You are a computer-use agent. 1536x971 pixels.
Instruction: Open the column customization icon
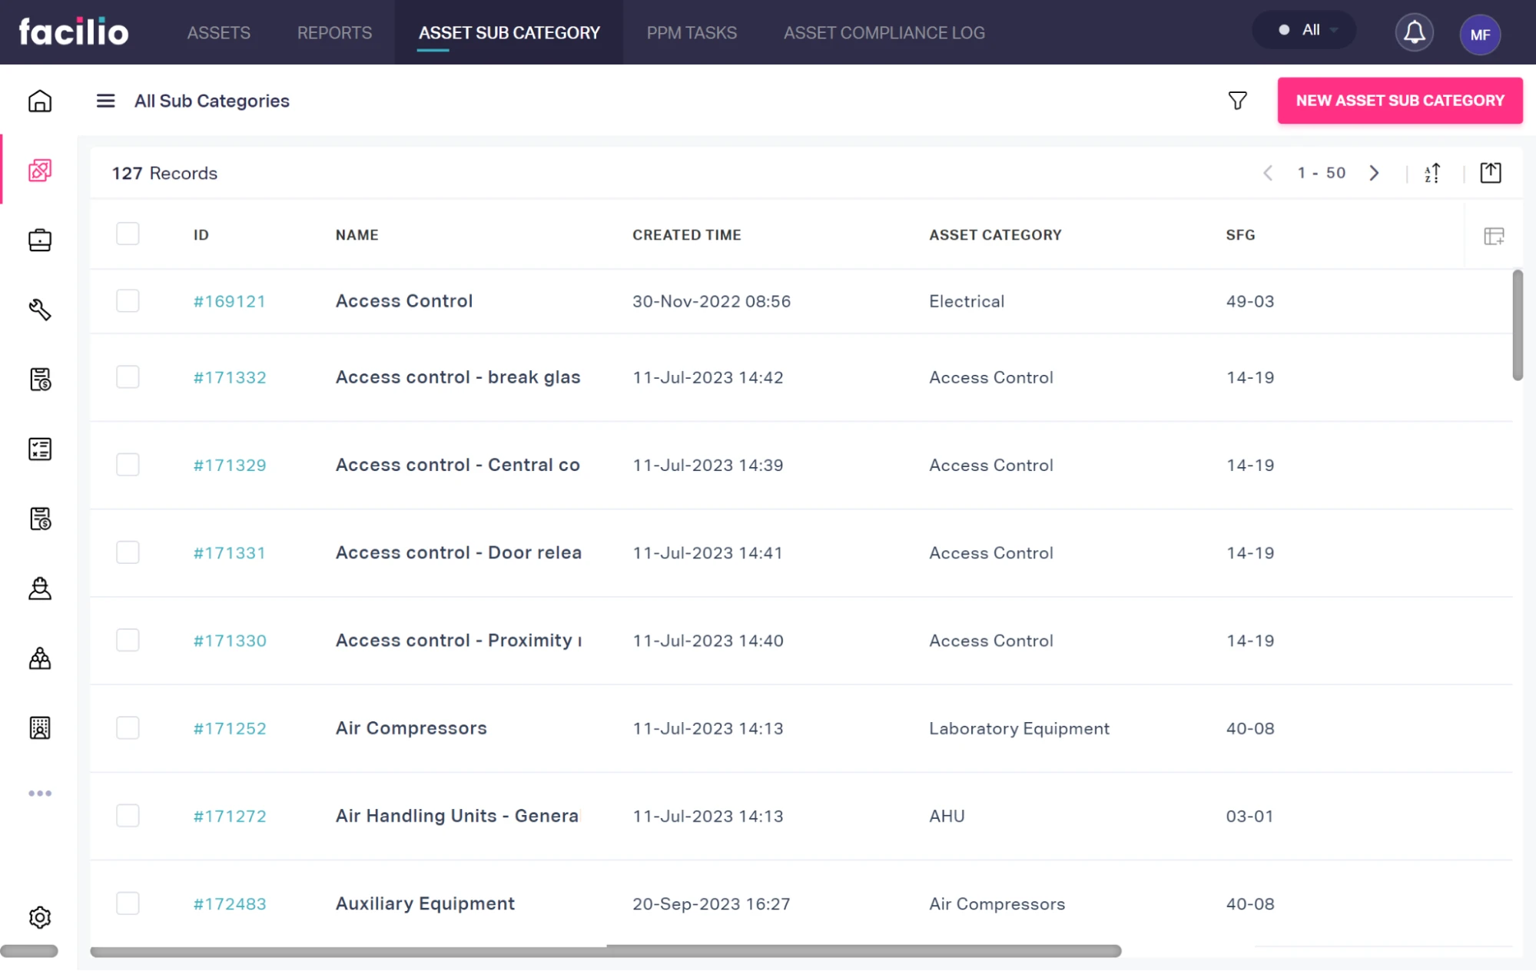coord(1493,236)
